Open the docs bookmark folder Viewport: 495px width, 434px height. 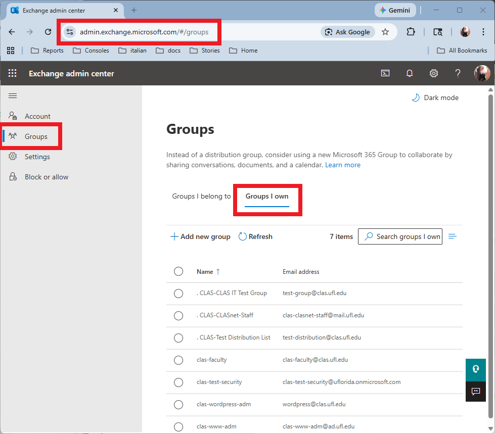pos(168,51)
